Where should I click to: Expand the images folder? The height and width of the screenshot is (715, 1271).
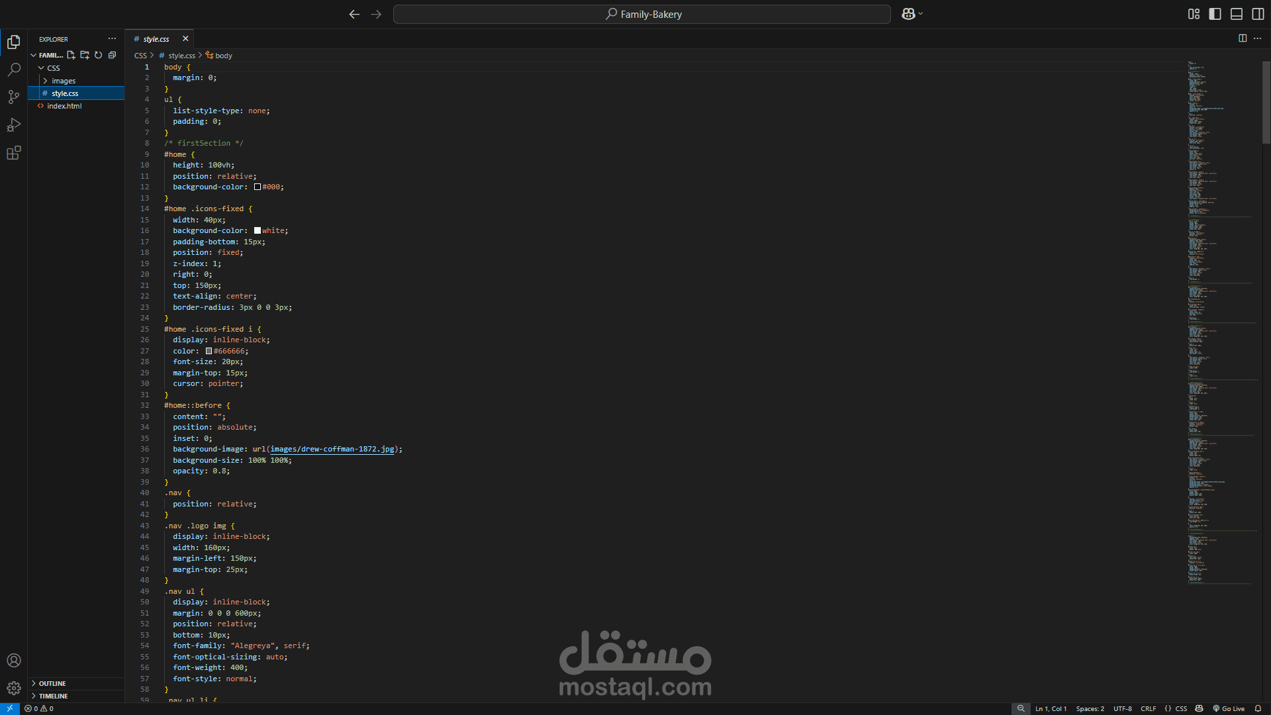tap(64, 81)
